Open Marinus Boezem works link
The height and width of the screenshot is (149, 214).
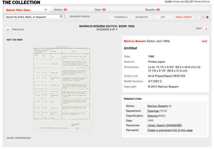tap(158, 106)
